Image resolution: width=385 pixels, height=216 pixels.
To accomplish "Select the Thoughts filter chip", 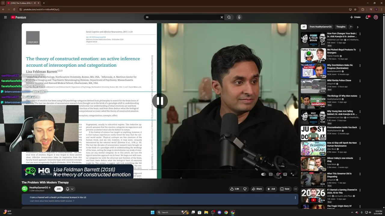I will (341, 27).
